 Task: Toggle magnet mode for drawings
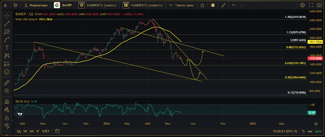coord(7,101)
